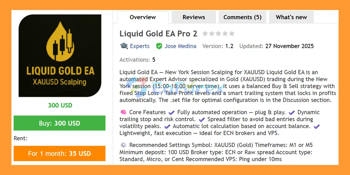Click the checkmark icon next to Fully automated operation
350x175 pixels.
point(172,112)
